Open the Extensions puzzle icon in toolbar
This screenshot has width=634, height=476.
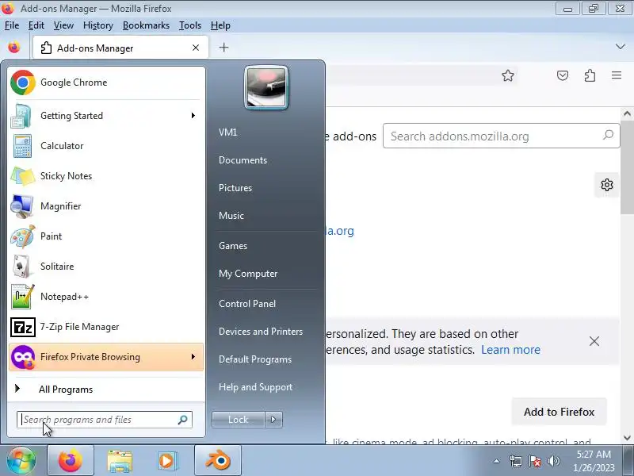[x=590, y=75]
